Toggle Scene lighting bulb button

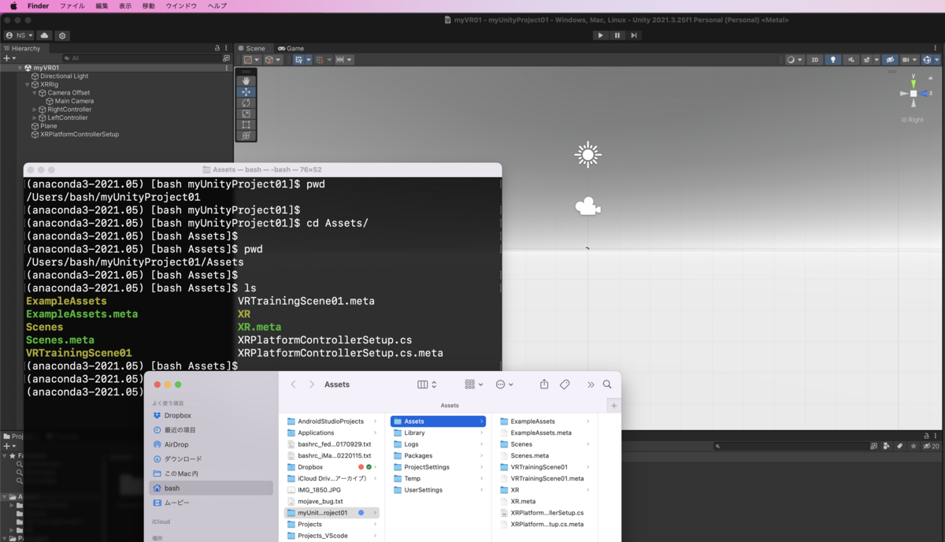point(833,59)
